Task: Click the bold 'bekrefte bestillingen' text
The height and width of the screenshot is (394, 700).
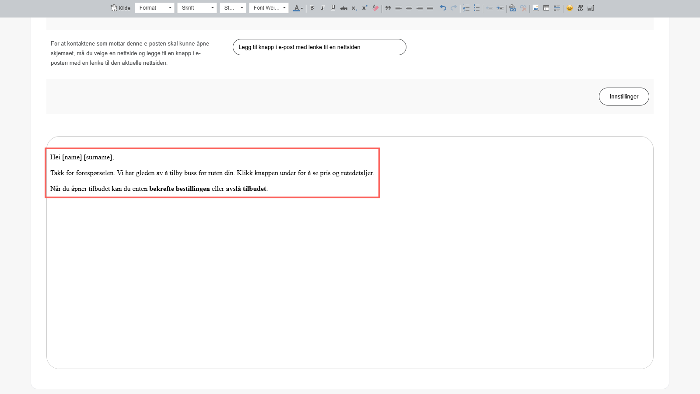Action: tap(179, 189)
